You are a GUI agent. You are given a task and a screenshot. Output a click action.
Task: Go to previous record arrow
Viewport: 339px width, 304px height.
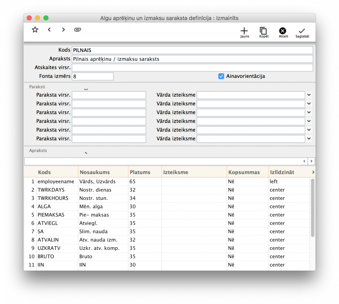[x=49, y=30]
